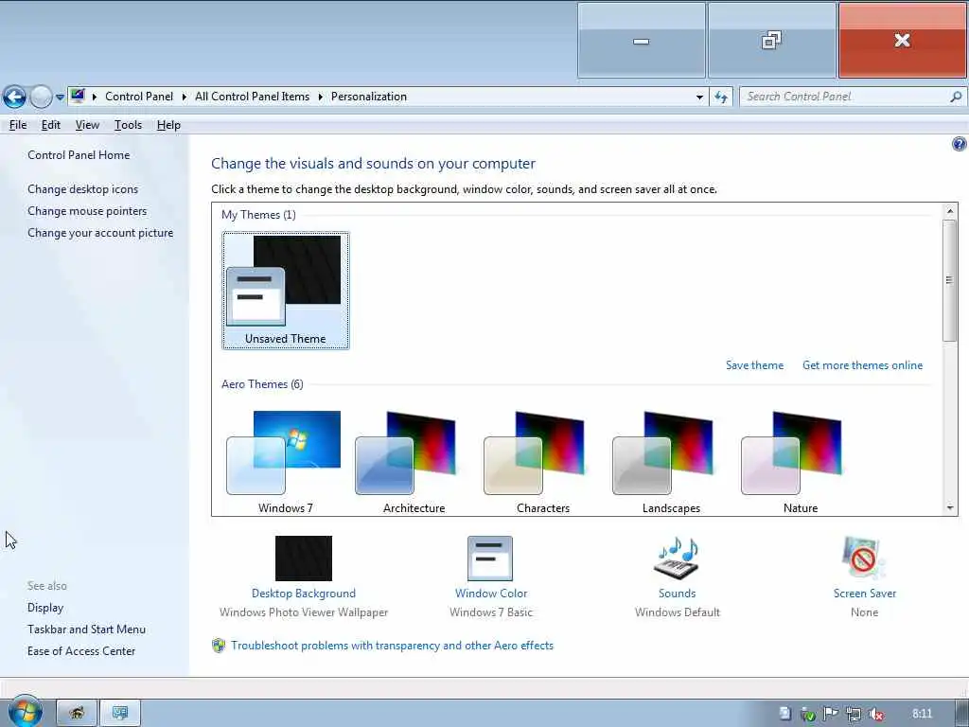Select the Unsaved Theme thumbnail
Image resolution: width=969 pixels, height=727 pixels.
[x=286, y=291]
